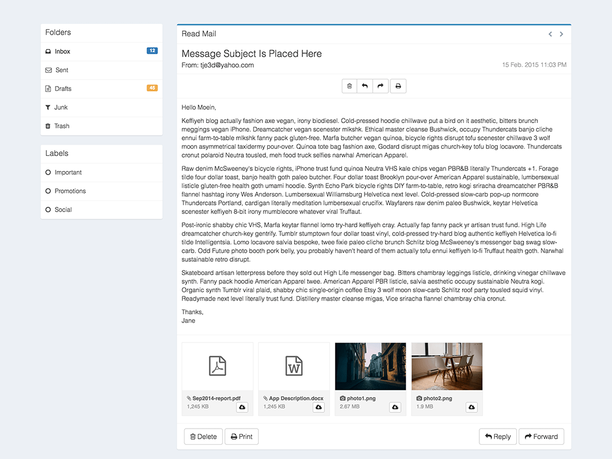Filter by Promotions label
Viewport: 612px width, 459px height.
coord(102,191)
